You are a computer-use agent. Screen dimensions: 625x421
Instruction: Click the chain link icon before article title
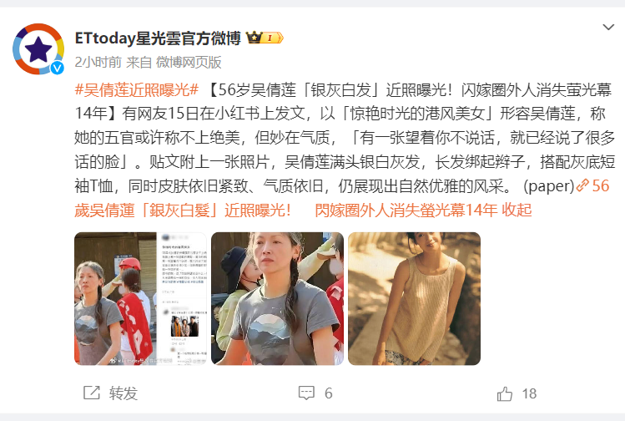pyautogui.click(x=582, y=185)
